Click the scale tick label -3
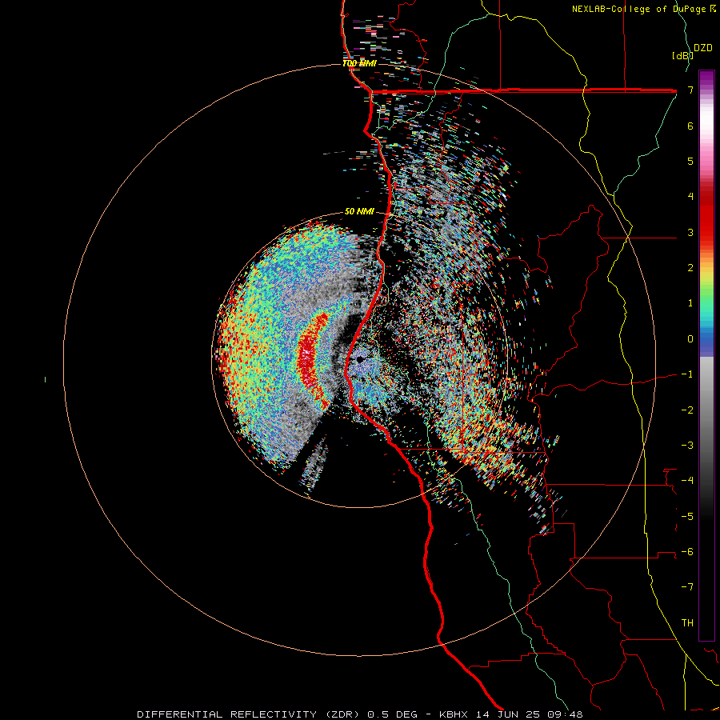720x720 pixels. point(687,446)
